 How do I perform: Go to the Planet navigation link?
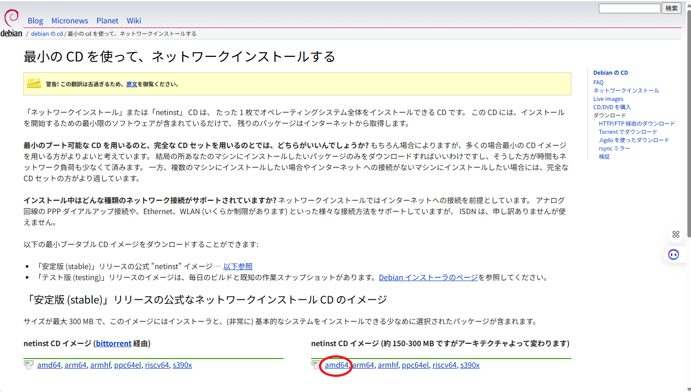107,21
